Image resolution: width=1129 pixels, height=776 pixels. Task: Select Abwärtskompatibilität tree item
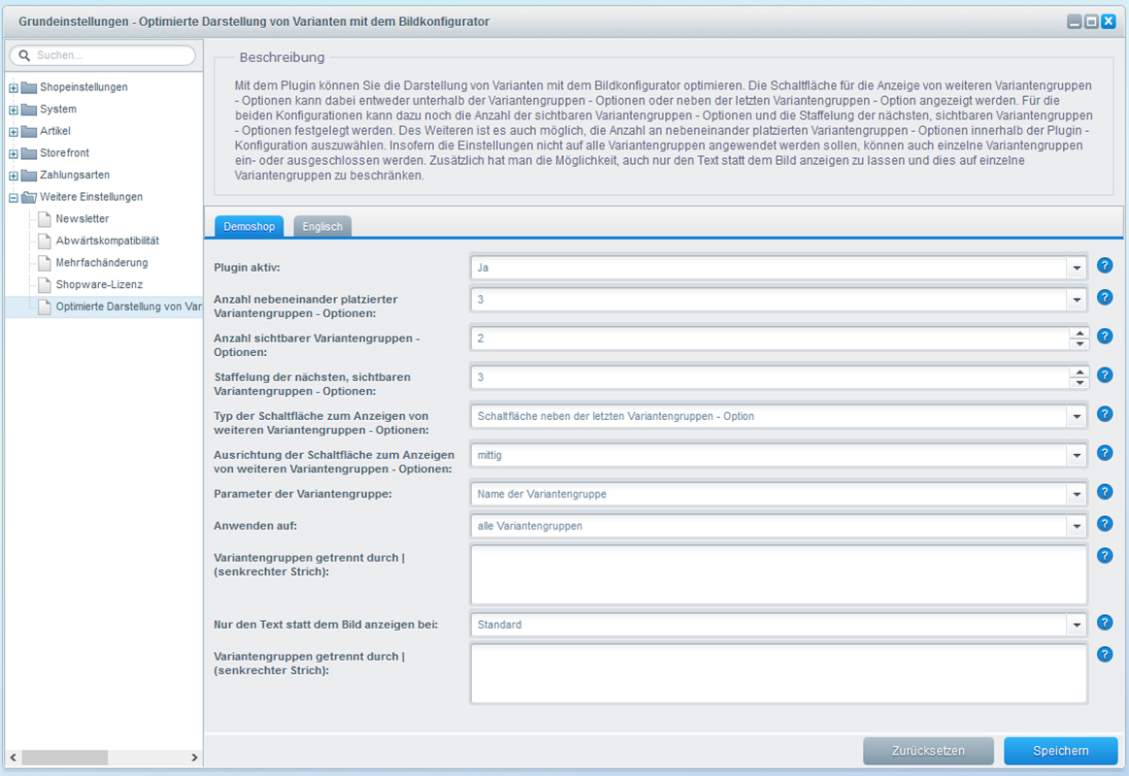click(x=108, y=241)
